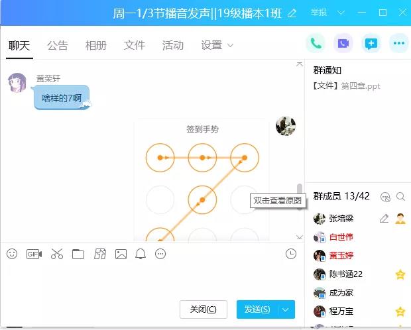
Task: Open title bar dropdown chevron beside 举报
Action: 341,13
